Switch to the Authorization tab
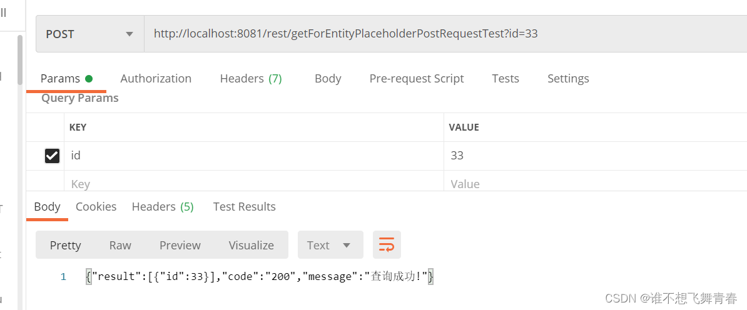Image resolution: width=747 pixels, height=310 pixels. [156, 79]
